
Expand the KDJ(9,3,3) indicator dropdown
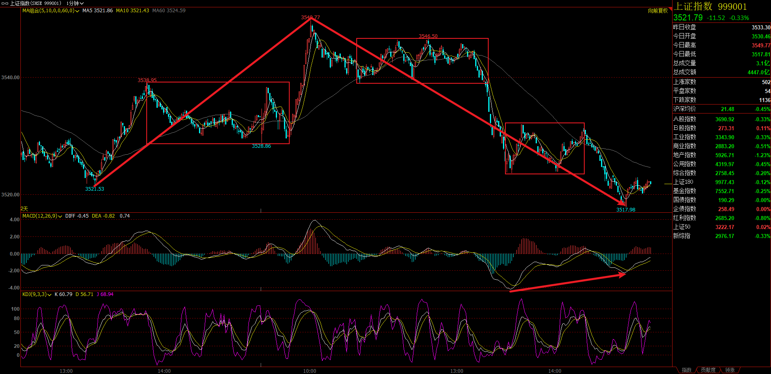[x=49, y=295]
